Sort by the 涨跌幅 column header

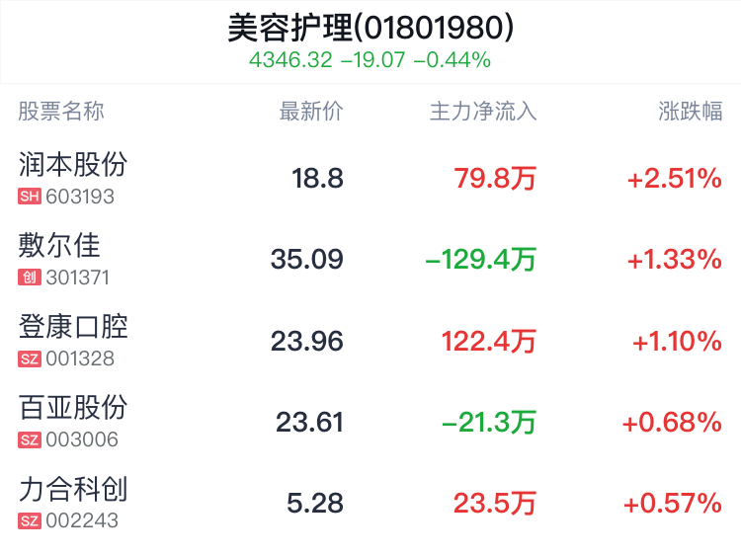click(x=691, y=112)
